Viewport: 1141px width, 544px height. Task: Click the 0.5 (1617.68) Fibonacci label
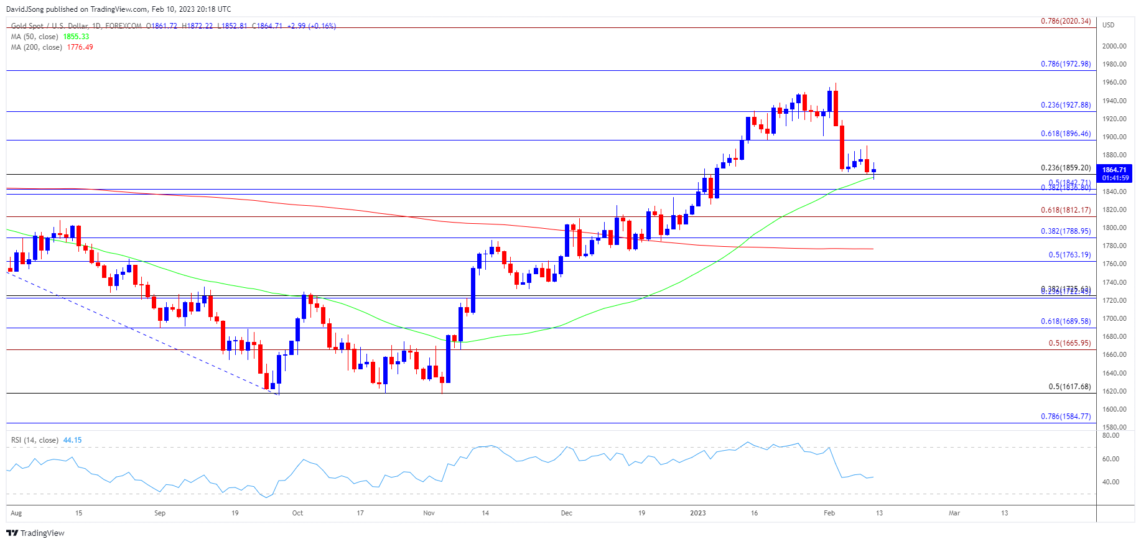1069,387
